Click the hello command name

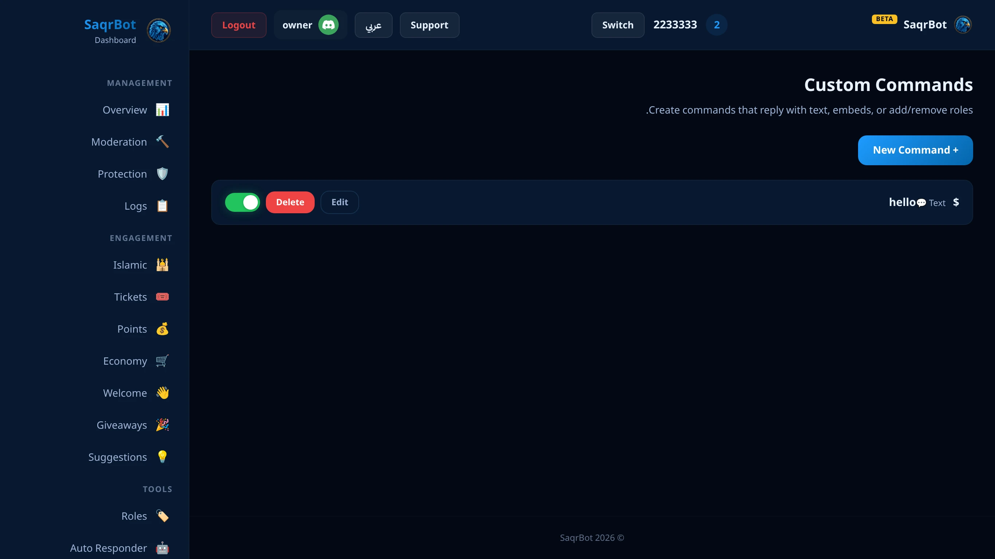pos(902,202)
